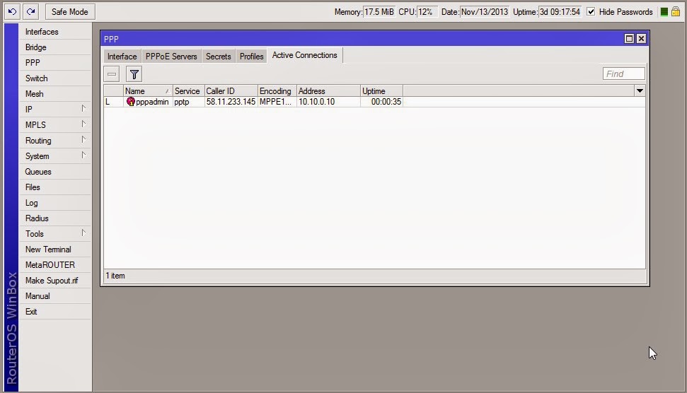Select caller ID 58.11.233.145 cell
687x393 pixels.
coord(231,102)
